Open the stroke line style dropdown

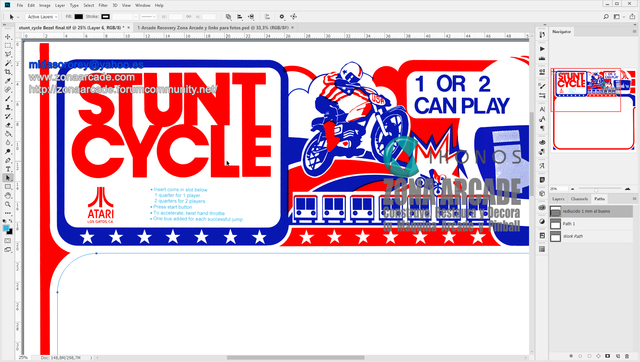click(x=148, y=17)
